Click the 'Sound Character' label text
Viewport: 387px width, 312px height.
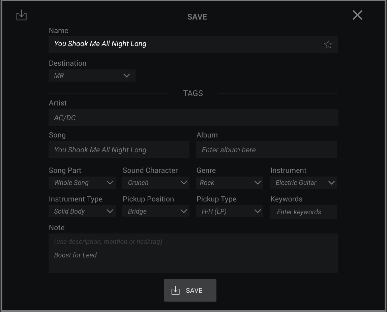coord(150,170)
